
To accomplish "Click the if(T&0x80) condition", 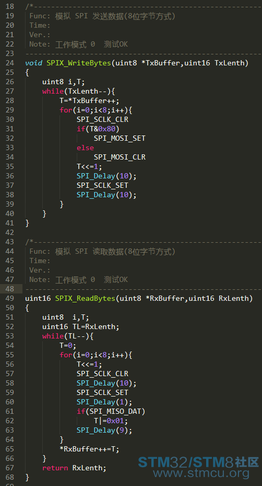I will (98, 129).
